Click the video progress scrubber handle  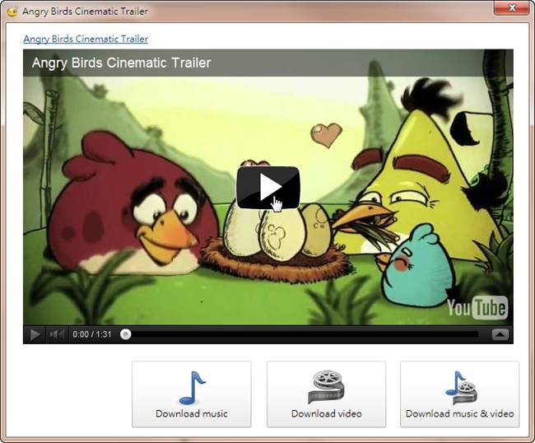126,334
